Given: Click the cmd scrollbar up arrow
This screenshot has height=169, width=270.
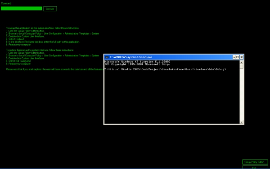Looking at the screenshot, I should click(x=241, y=62).
